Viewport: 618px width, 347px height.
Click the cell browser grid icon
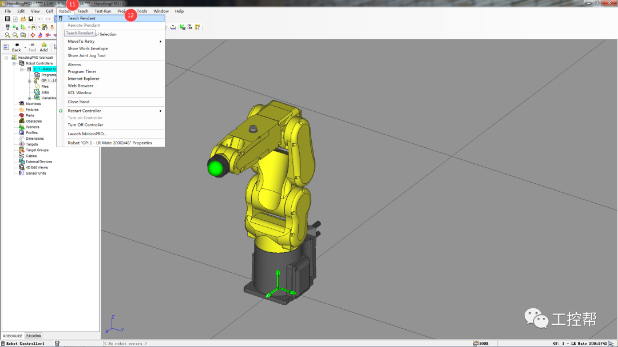(x=7, y=19)
